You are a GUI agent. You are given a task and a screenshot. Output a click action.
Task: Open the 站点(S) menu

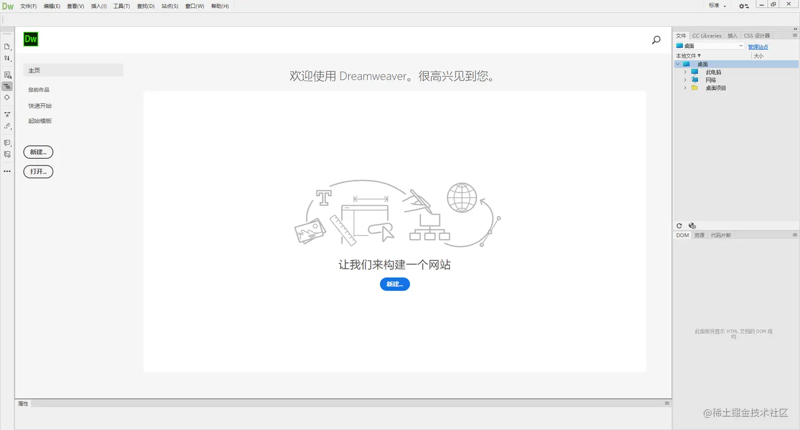click(170, 6)
